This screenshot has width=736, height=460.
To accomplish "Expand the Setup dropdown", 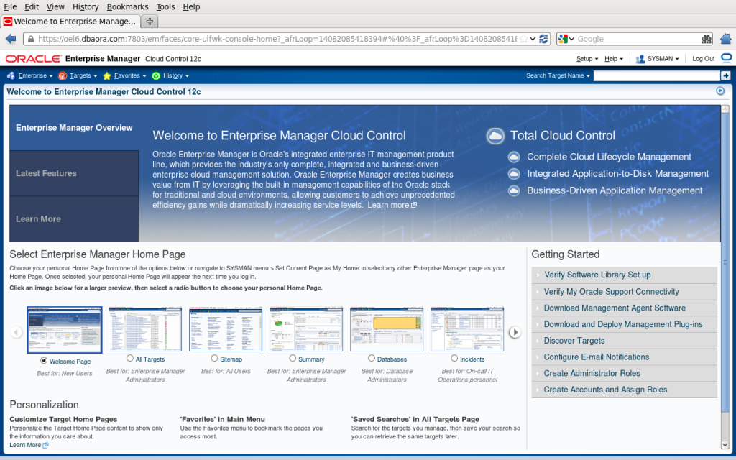I will click(587, 59).
